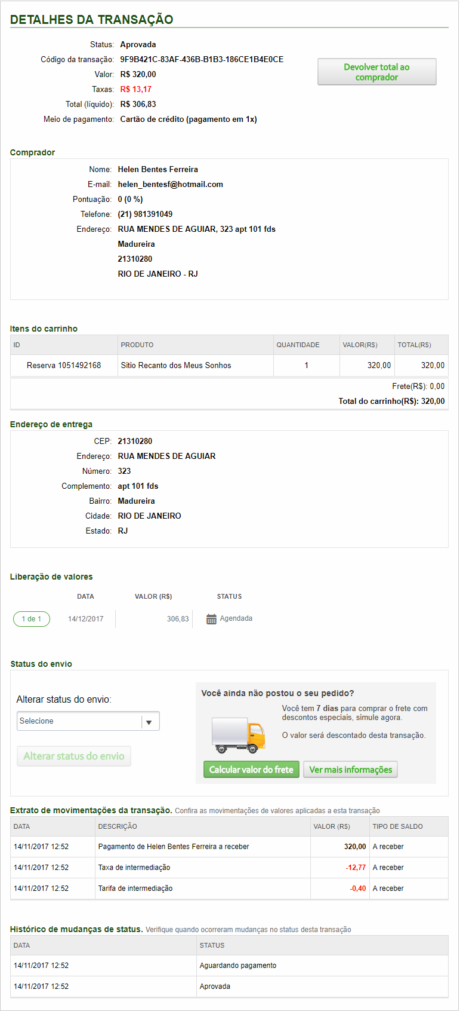Select the '1 de 1' installment badge

click(32, 619)
